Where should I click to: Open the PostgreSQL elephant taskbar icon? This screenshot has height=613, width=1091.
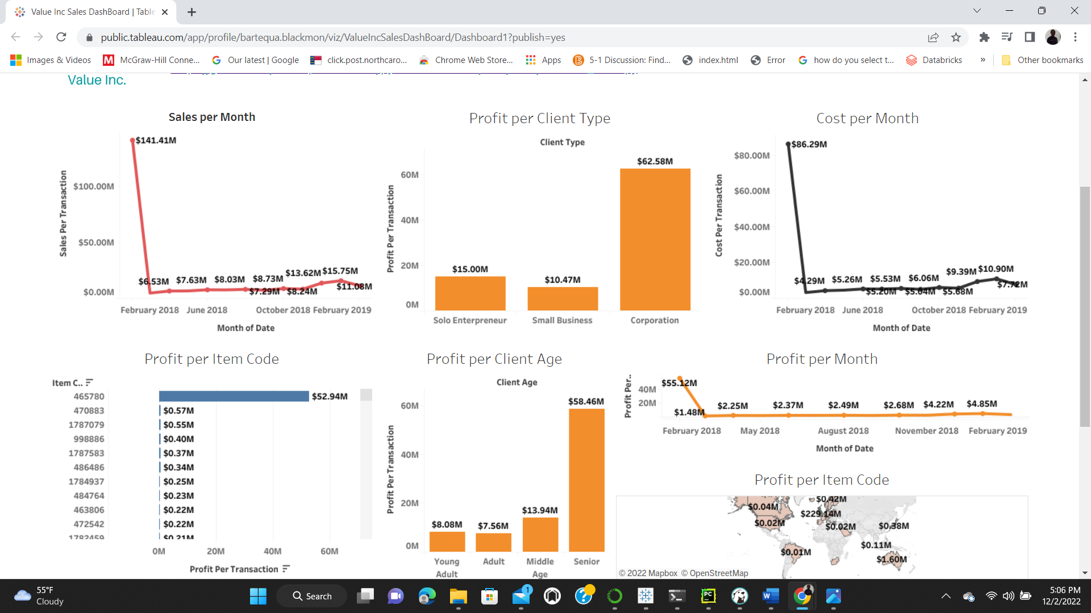[739, 596]
